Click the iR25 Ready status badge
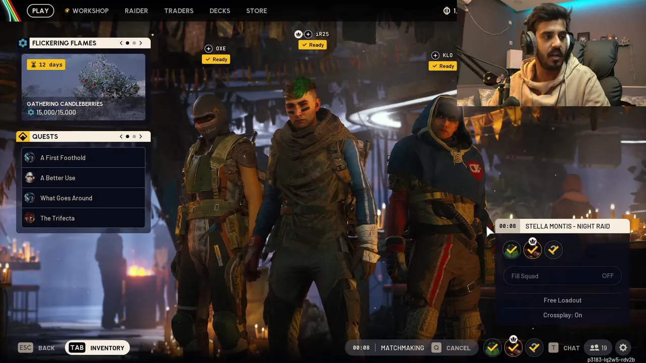The width and height of the screenshot is (646, 363). coord(312,45)
